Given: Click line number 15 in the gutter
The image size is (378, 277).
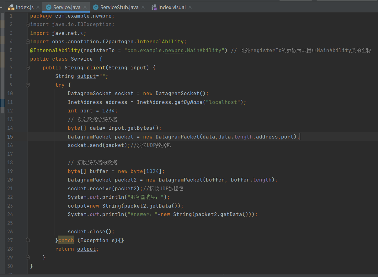Looking at the screenshot, I should click(x=10, y=137).
